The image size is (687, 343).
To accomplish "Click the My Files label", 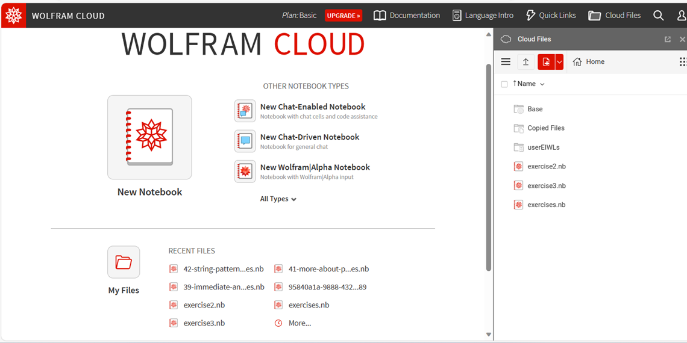I will [124, 290].
